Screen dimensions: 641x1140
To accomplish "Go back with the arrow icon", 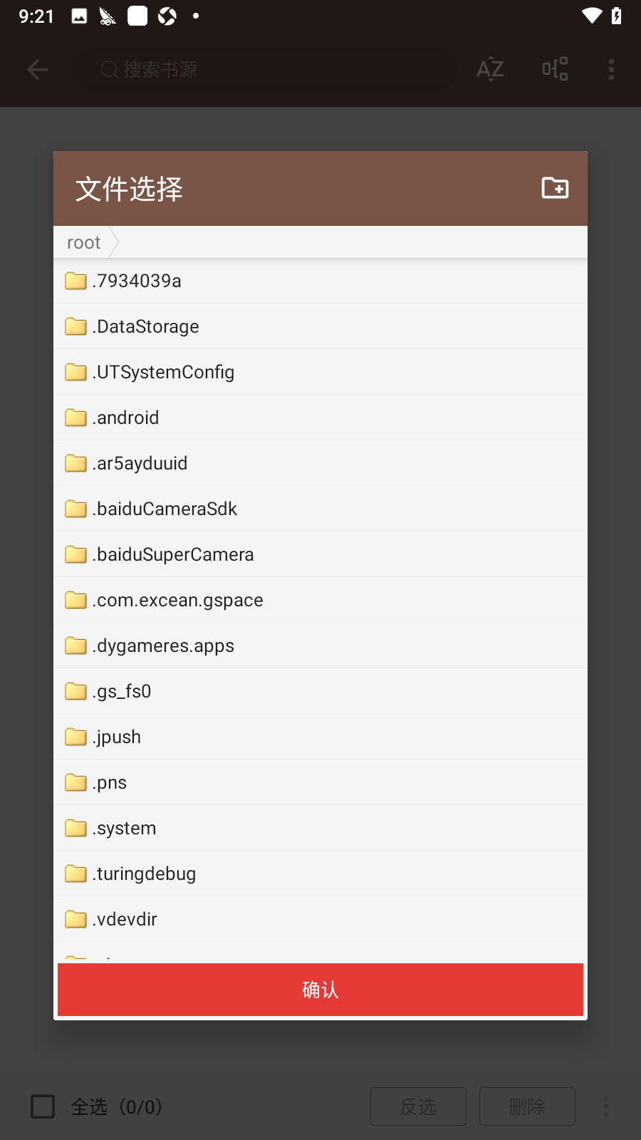I will [37, 69].
